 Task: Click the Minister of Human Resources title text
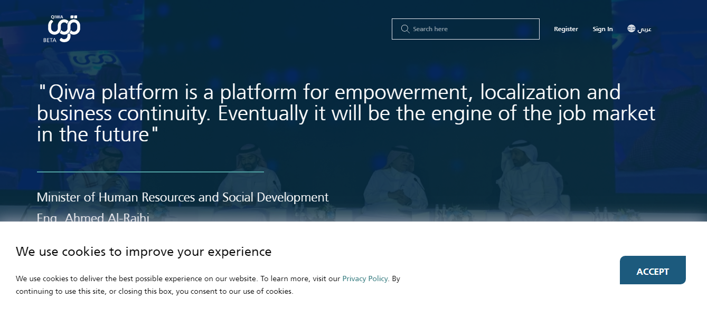click(x=183, y=197)
